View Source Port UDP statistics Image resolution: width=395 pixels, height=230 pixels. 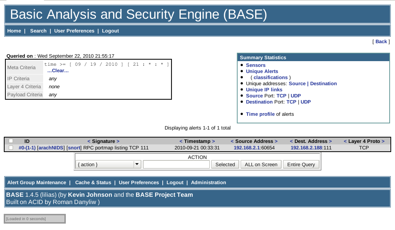point(296,96)
